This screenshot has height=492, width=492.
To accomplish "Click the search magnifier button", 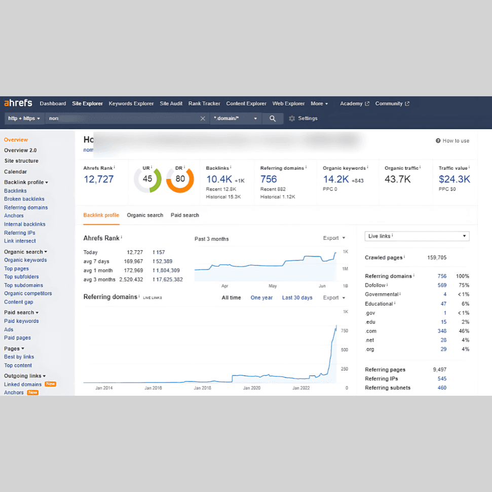I will point(273,119).
